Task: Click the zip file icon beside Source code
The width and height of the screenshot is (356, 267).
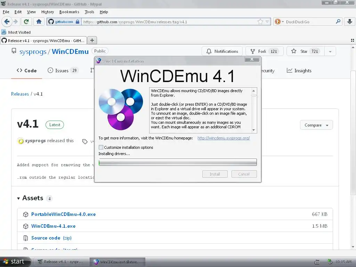Action: point(26,238)
